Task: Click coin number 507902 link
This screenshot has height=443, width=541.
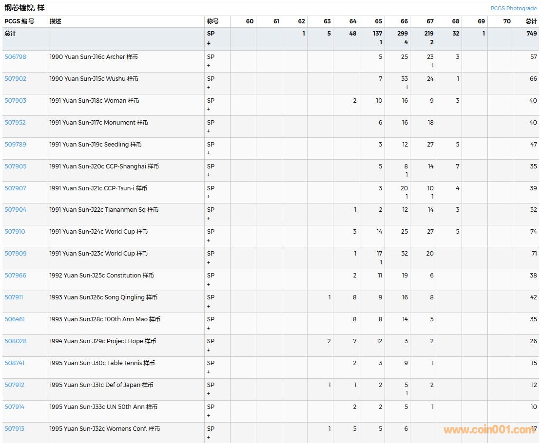Action: tap(15, 79)
